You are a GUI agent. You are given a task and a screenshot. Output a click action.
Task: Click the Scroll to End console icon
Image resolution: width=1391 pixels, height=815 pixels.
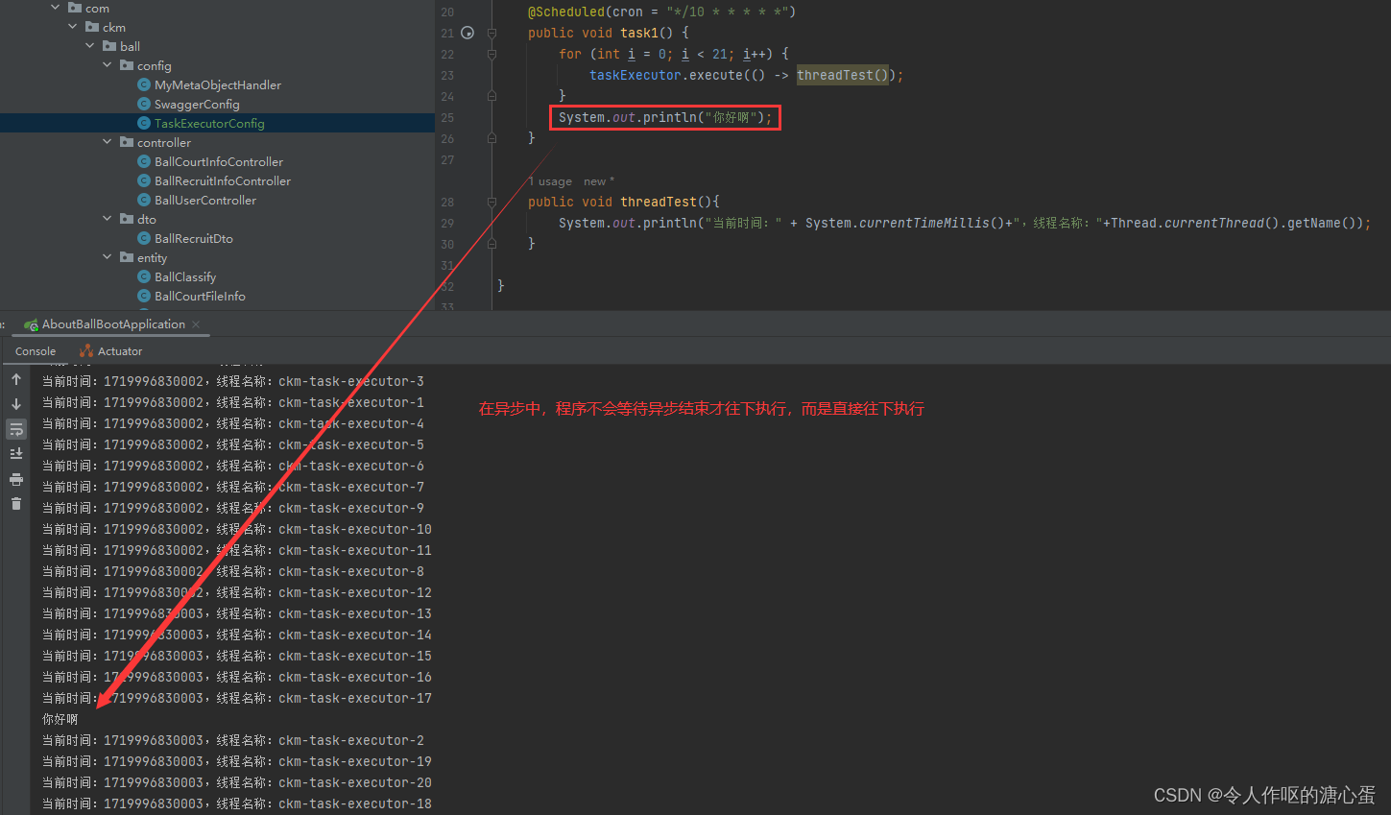coord(16,453)
